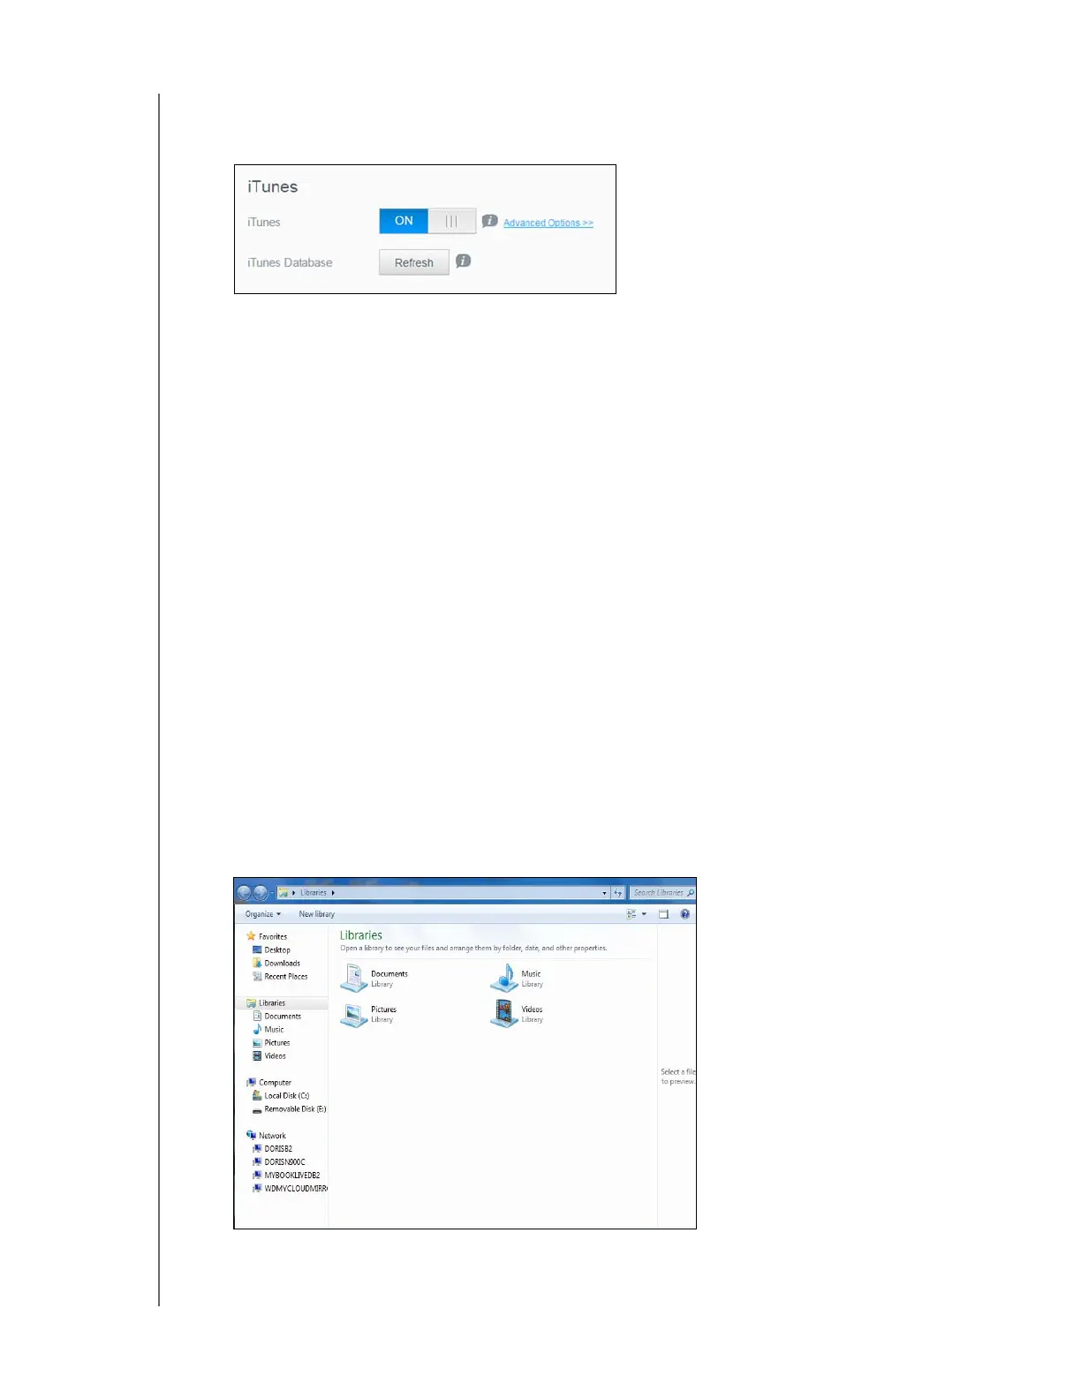Open address bar history dropdown arrow
Image resolution: width=1081 pixels, height=1399 pixels.
[604, 893]
